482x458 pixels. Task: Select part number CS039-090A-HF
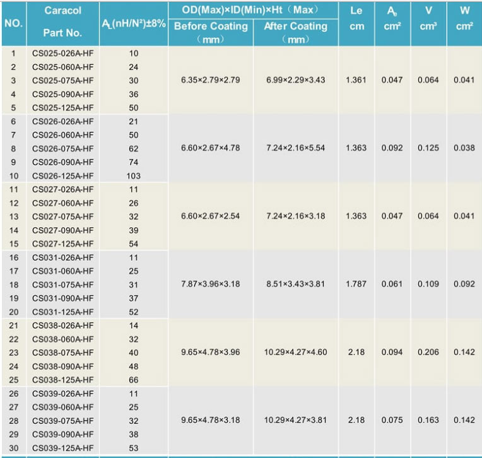pos(62,434)
